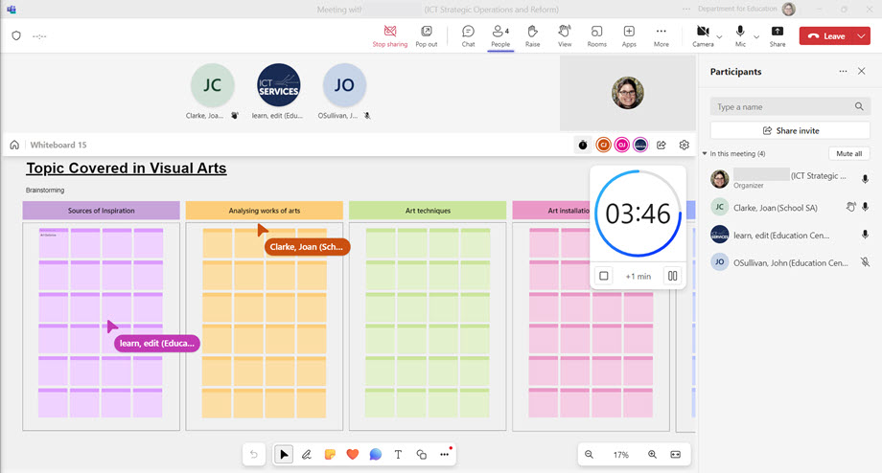
Task: Click the ICT Services avatar tile
Action: [x=278, y=85]
